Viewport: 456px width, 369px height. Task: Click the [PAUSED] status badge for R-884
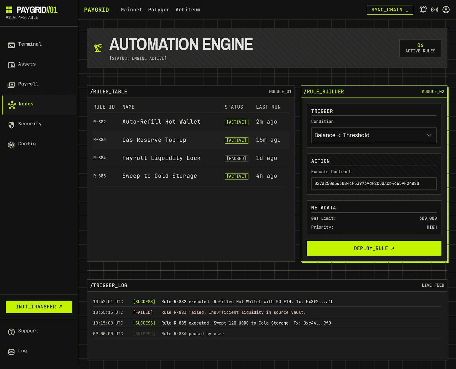237,158
